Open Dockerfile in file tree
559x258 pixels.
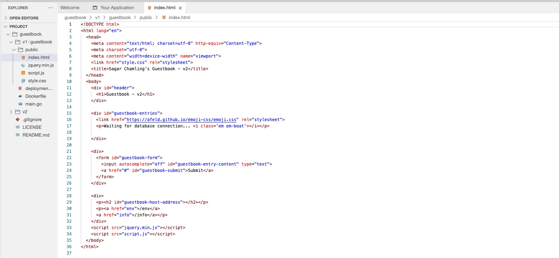pyautogui.click(x=36, y=96)
